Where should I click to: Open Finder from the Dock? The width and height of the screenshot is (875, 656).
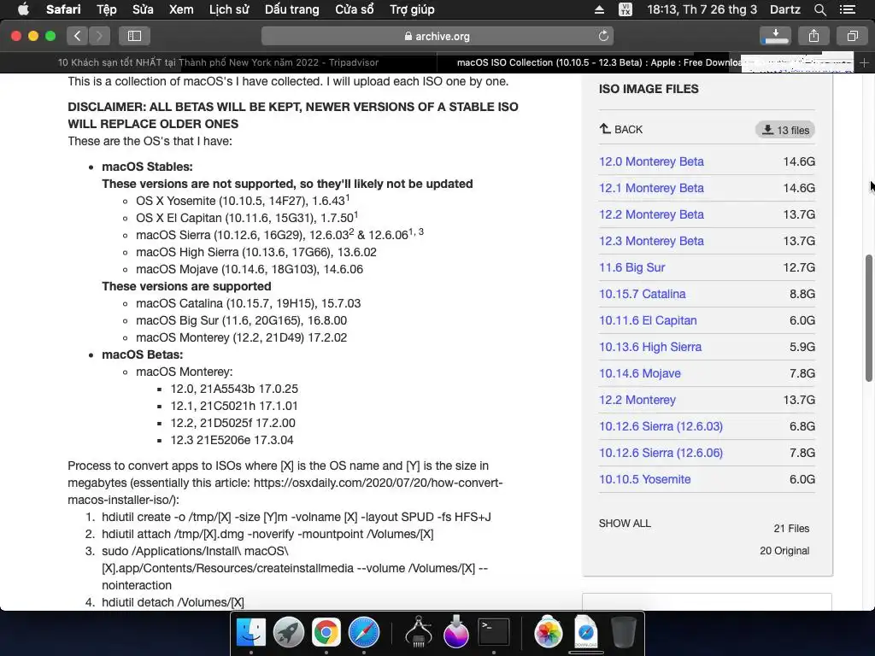(251, 633)
